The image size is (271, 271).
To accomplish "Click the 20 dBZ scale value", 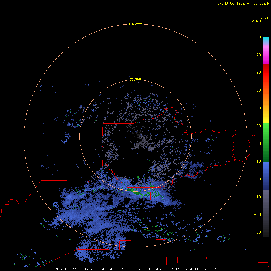I will click(x=259, y=143).
